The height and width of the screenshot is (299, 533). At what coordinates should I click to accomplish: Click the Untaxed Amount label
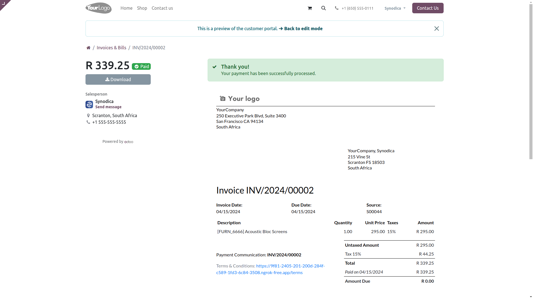[x=362, y=245]
